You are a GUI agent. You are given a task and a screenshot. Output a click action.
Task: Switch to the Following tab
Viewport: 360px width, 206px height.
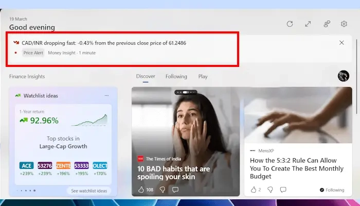176,77
